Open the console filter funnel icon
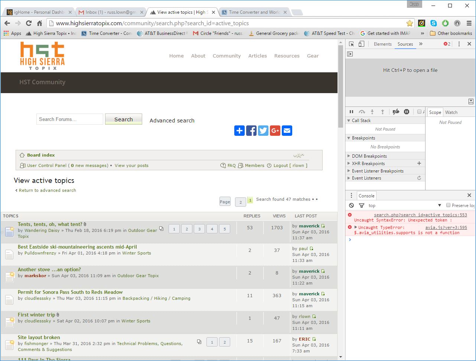This screenshot has width=476, height=361. pos(362,205)
